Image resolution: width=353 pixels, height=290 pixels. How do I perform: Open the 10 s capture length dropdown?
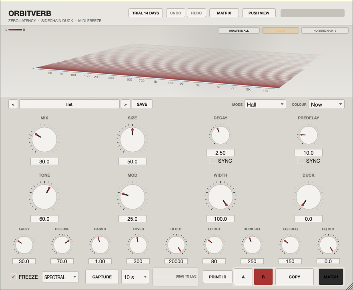[x=135, y=277]
